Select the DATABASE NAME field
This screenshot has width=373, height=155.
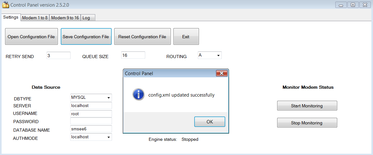[x=91, y=129]
